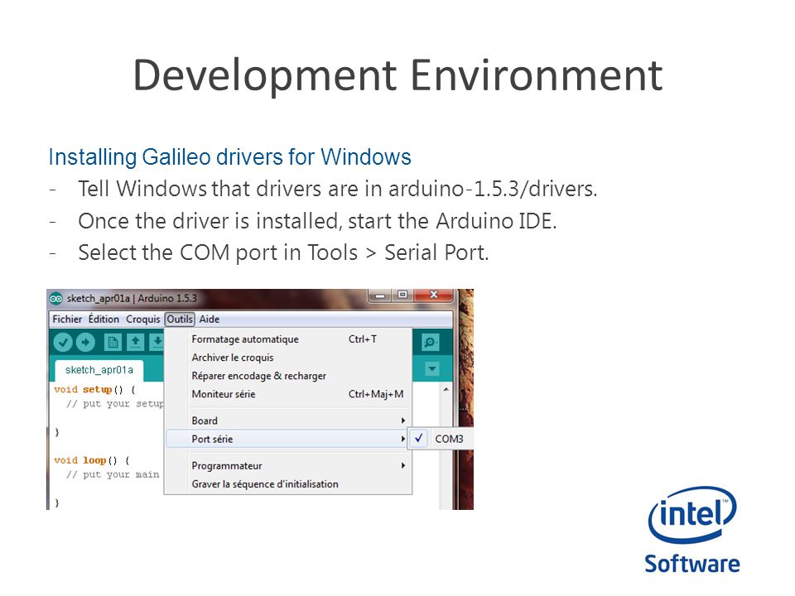
Task: Choose Formatage automatique
Action: [x=288, y=339]
